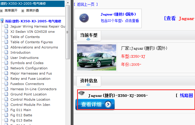Image resolution: width=195 pixels, height=125 pixels.
Task: Click page icon for Ground Point Location
Action: (x=6, y=94)
